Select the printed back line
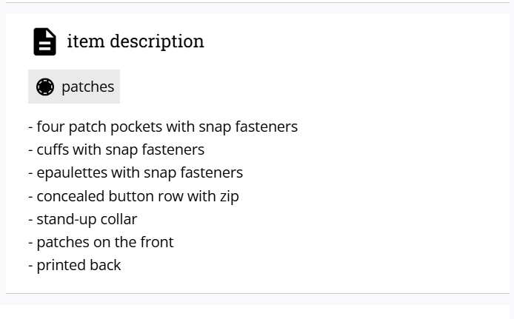Viewport: 514px width, 319px height. (x=75, y=265)
